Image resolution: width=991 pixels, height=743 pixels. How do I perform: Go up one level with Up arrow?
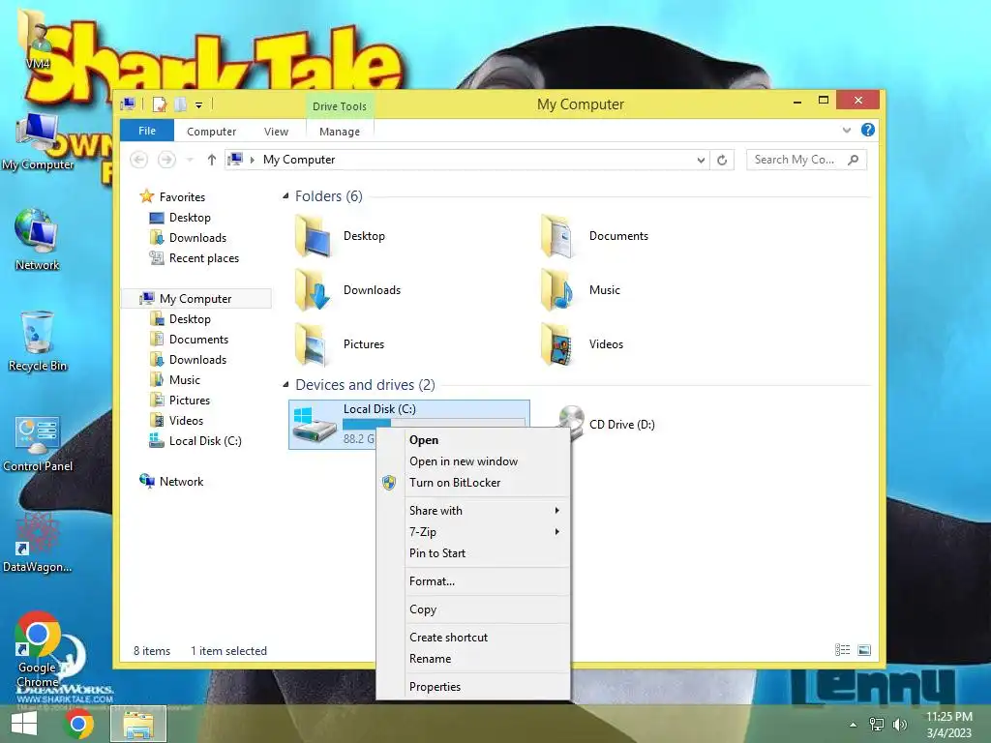(212, 160)
